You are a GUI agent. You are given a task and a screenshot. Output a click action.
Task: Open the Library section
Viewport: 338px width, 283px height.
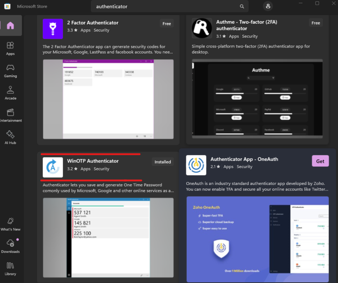(10, 269)
